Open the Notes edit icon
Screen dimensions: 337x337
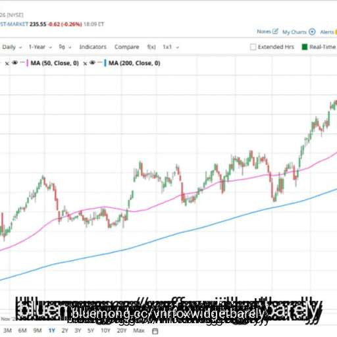(x=275, y=32)
